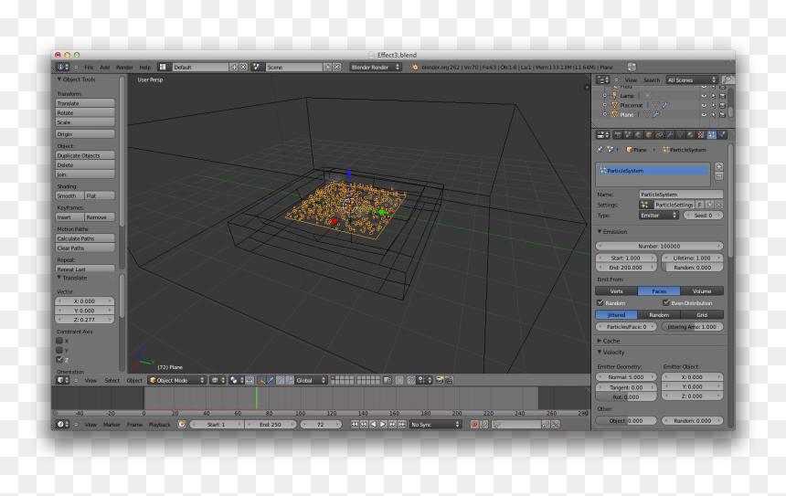786x496 pixels.
Task: Click the OpenGL render image icon
Action: point(439,380)
